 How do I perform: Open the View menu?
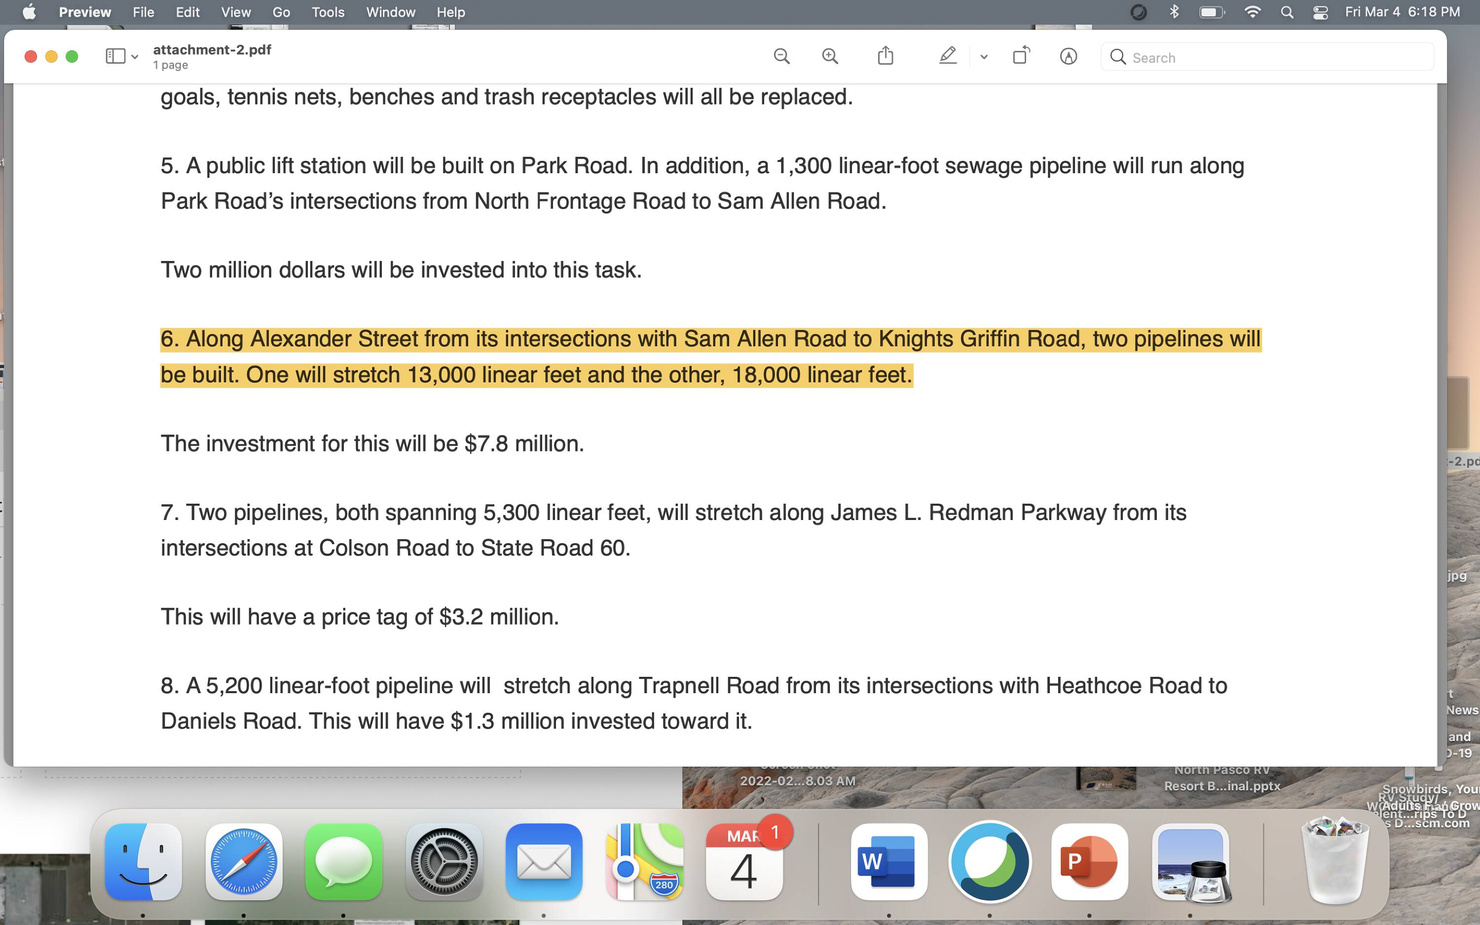point(235,12)
